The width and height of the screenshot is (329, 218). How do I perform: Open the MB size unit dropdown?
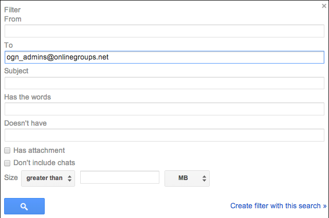point(187,178)
